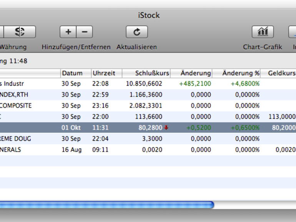296x222 pixels.
Task: Refresh quotes with the Aktualisieren arrow icon
Action: [x=137, y=32]
